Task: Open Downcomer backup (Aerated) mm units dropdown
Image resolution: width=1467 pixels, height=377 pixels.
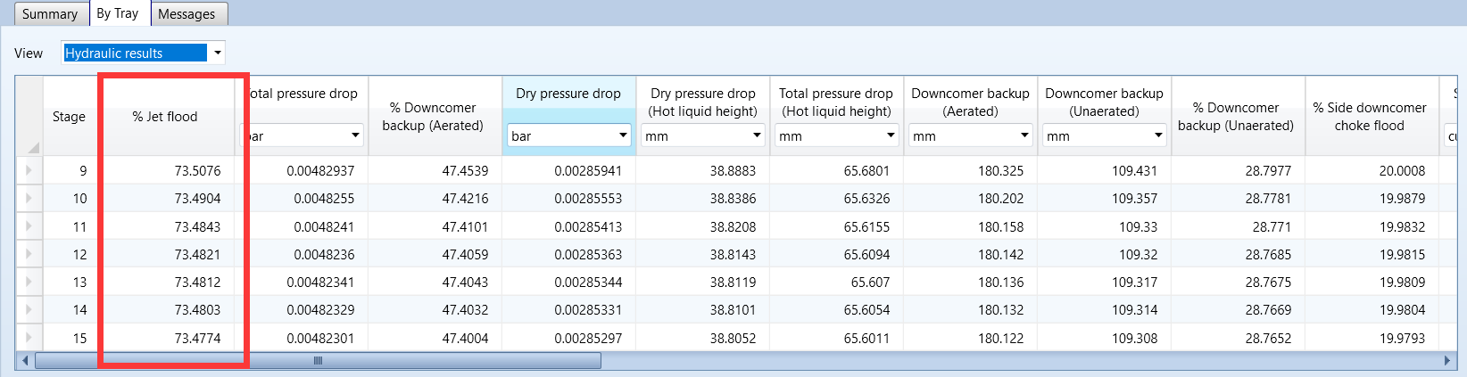Action: (x=1024, y=135)
